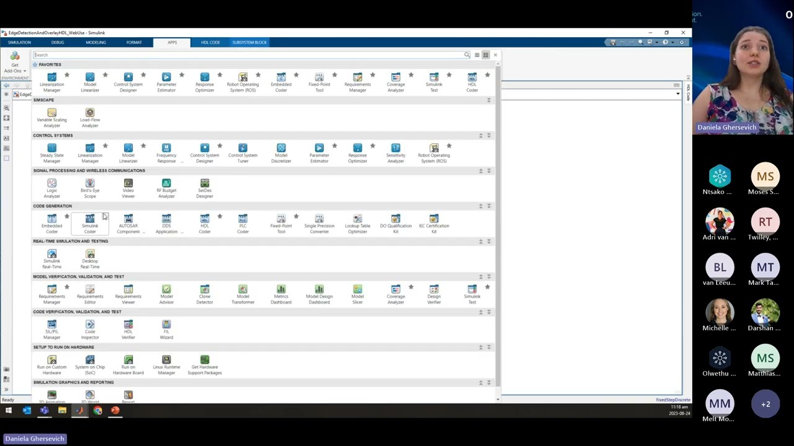Toggle favorite star for Embedded Coder in Code Generation

click(x=67, y=216)
